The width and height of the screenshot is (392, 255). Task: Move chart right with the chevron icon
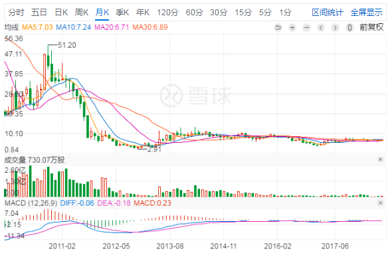point(336,27)
